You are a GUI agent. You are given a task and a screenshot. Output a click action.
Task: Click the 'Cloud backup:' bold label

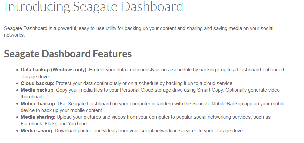pos(37,83)
